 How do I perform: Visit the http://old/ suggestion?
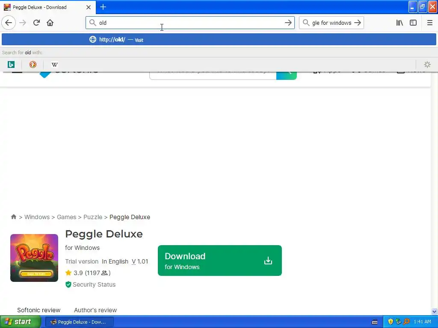(x=219, y=39)
